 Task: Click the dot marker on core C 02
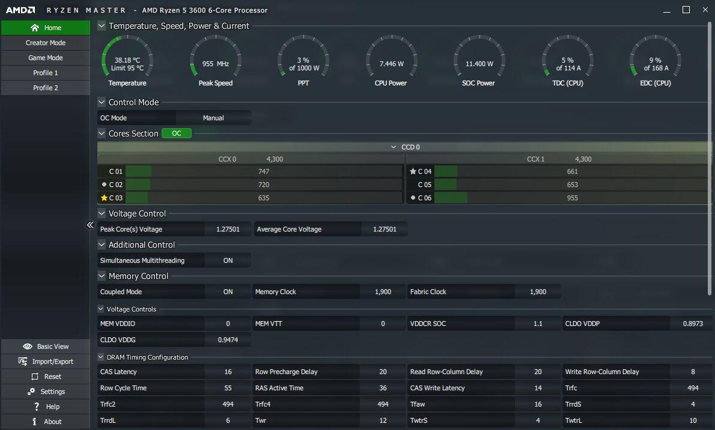click(104, 185)
